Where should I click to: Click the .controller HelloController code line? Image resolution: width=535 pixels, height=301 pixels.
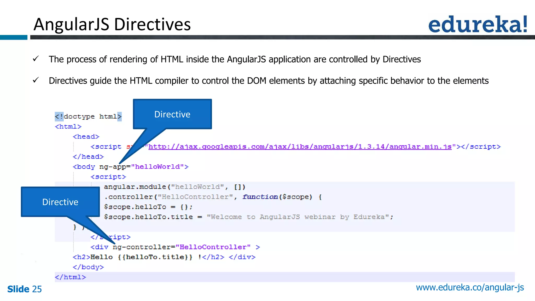tap(213, 197)
